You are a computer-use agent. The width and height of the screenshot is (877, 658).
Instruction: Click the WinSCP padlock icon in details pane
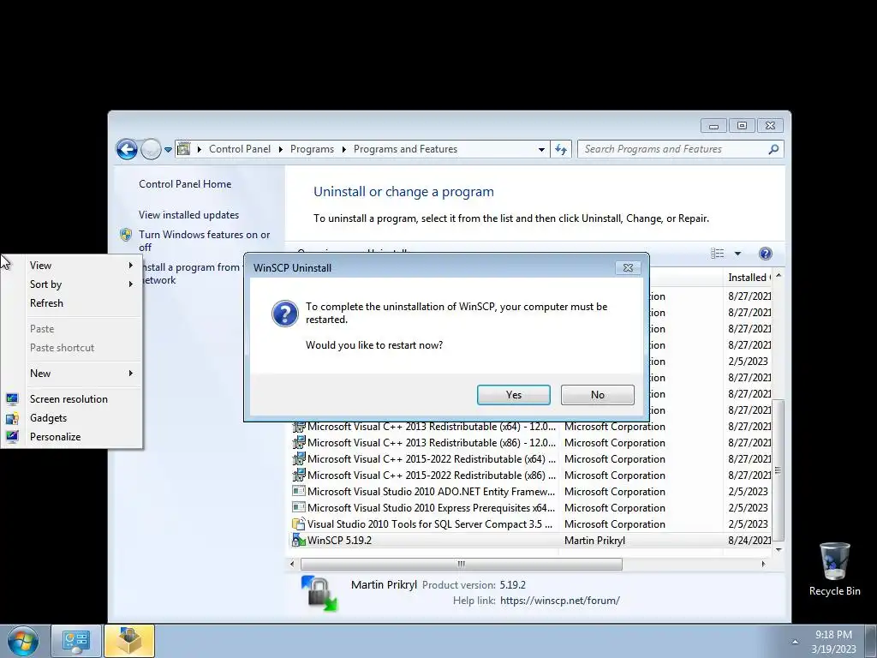click(319, 593)
